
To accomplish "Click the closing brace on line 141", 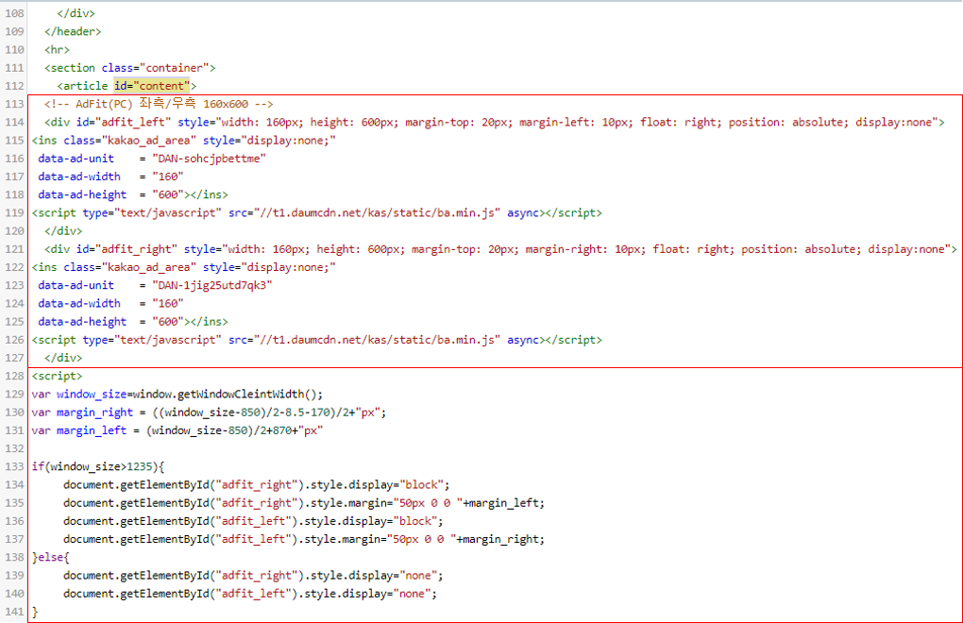I will (35, 612).
